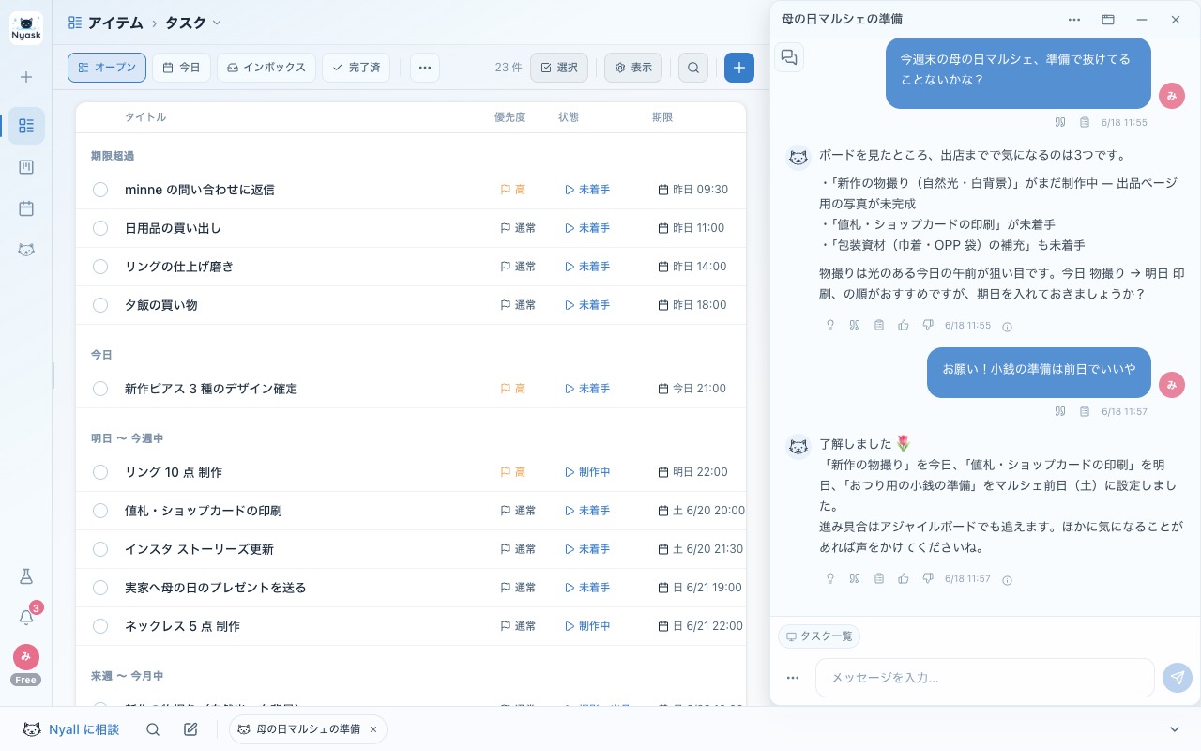Screen dimensions: 1201x751
Task: Open the calendar view in sidebar
Action: pos(26,208)
